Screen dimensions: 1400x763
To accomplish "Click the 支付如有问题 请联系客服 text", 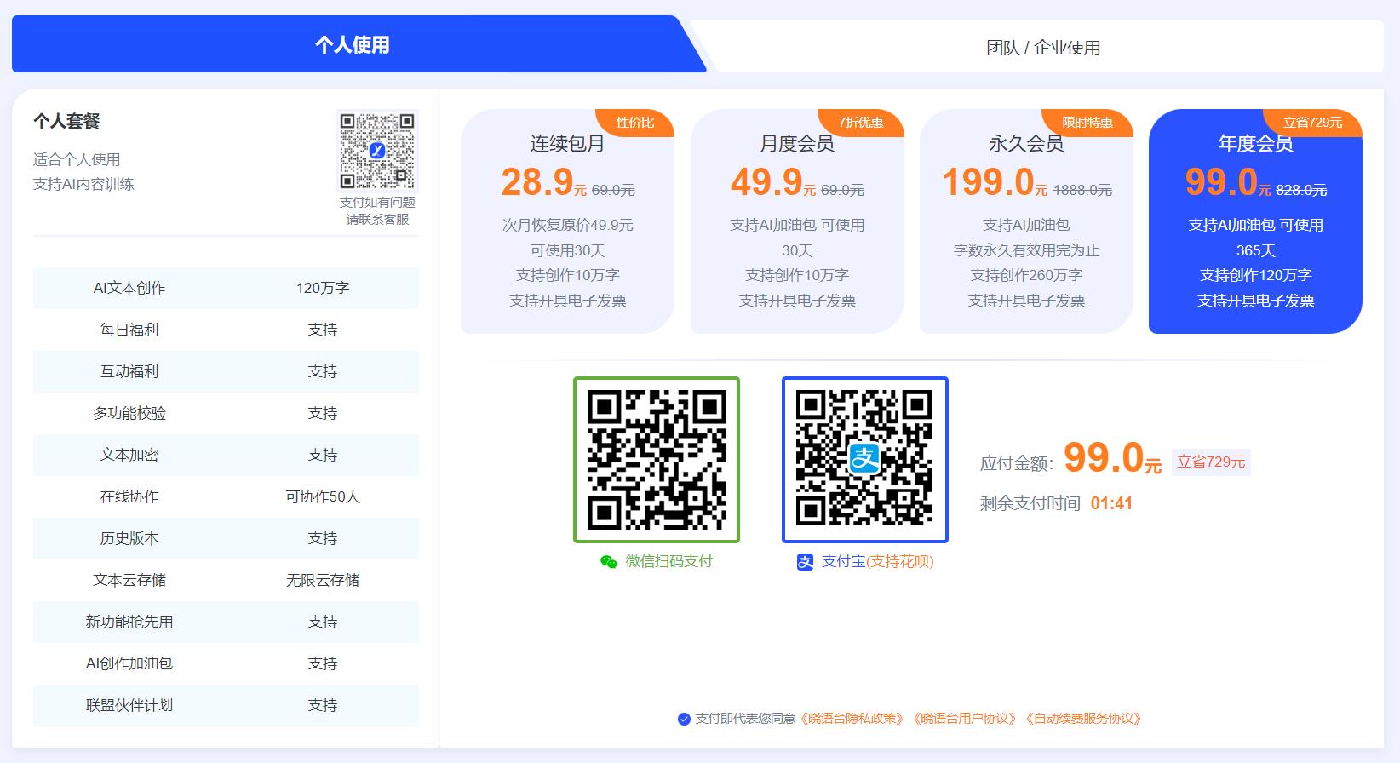I will point(377,210).
